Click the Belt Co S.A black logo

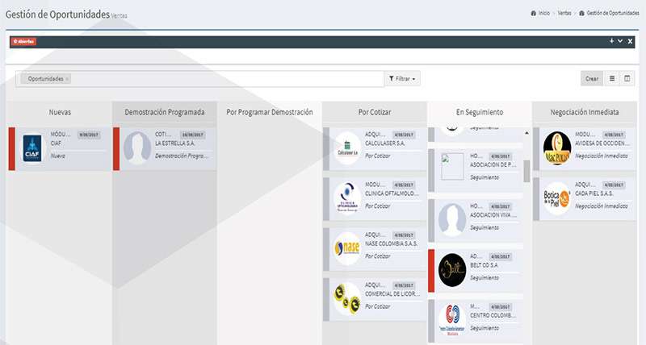click(451, 270)
